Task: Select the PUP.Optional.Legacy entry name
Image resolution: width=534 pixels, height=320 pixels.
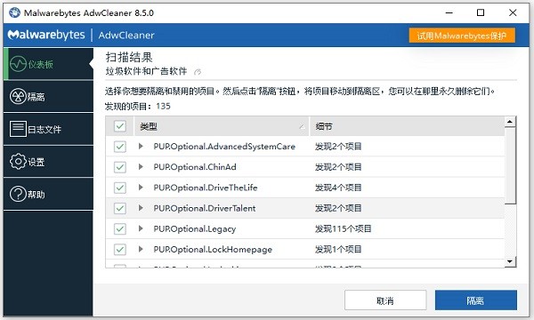Action: click(194, 229)
